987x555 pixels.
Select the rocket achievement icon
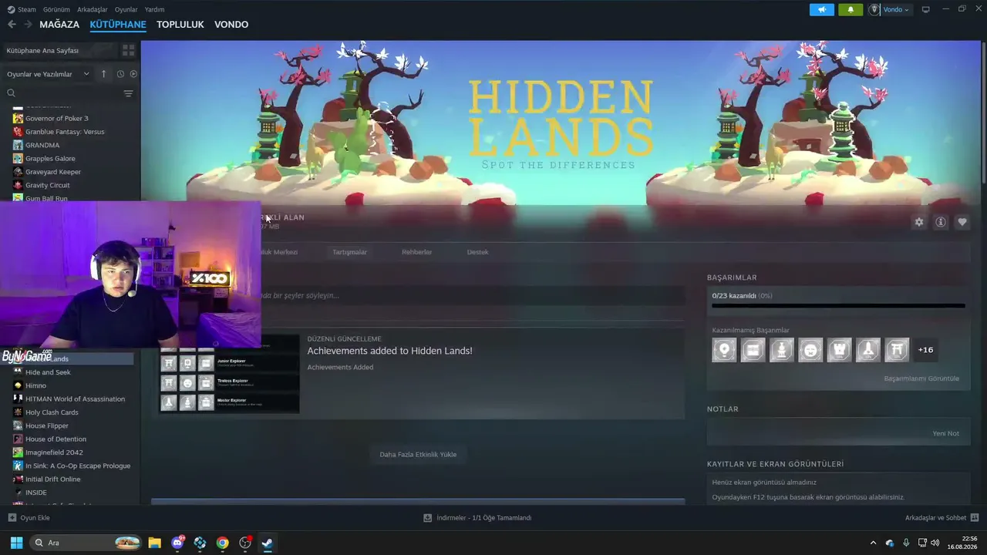[x=868, y=350]
